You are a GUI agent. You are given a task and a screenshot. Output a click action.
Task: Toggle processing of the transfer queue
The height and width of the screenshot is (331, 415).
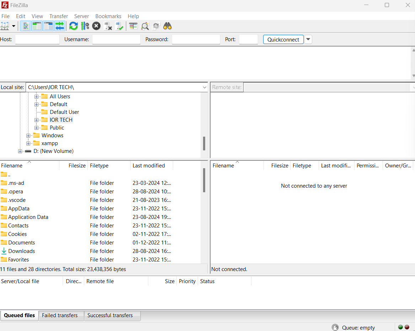pyautogui.click(x=85, y=26)
